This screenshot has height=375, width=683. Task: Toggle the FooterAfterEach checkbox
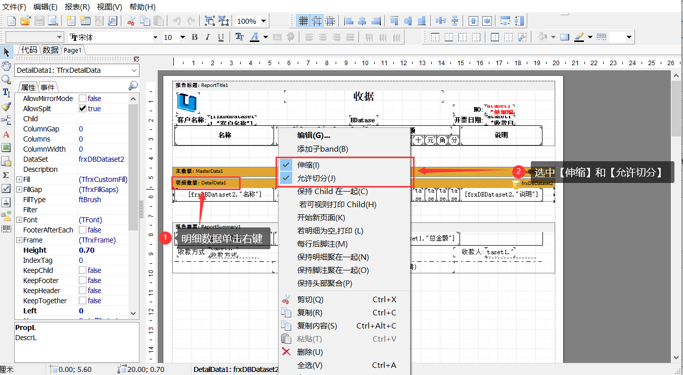coord(82,230)
